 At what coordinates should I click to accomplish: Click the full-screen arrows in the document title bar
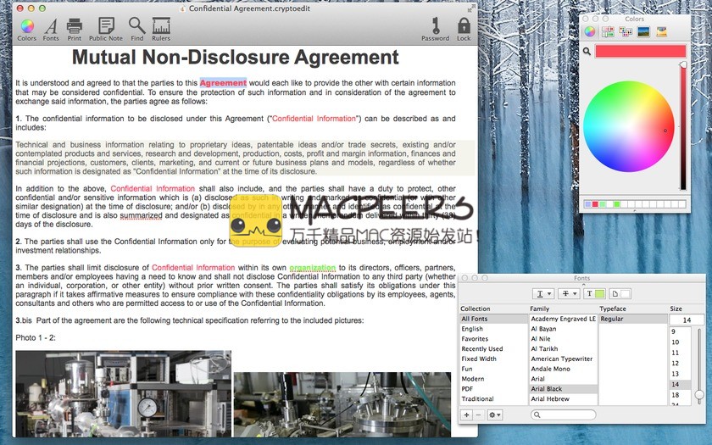tap(470, 8)
